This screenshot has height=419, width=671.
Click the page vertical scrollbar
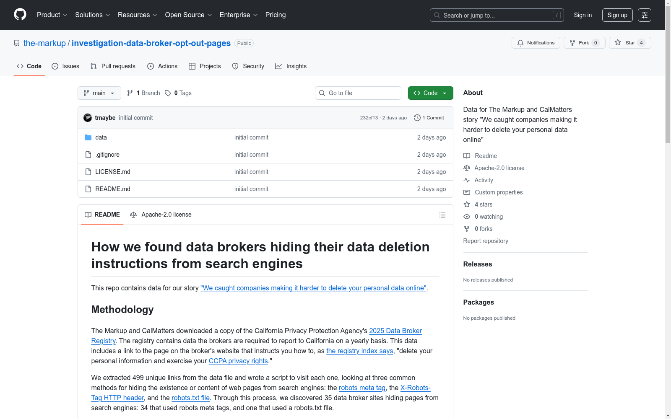tap(668, 75)
